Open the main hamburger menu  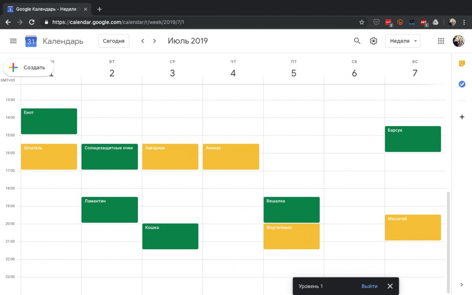pyautogui.click(x=13, y=41)
